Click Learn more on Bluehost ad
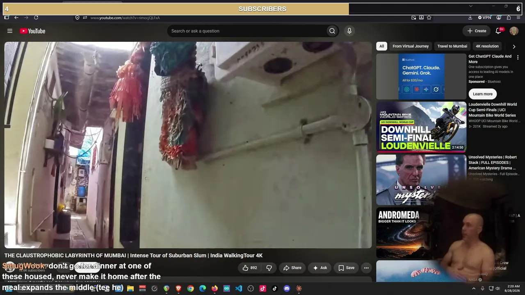525x295 pixels. 483,94
